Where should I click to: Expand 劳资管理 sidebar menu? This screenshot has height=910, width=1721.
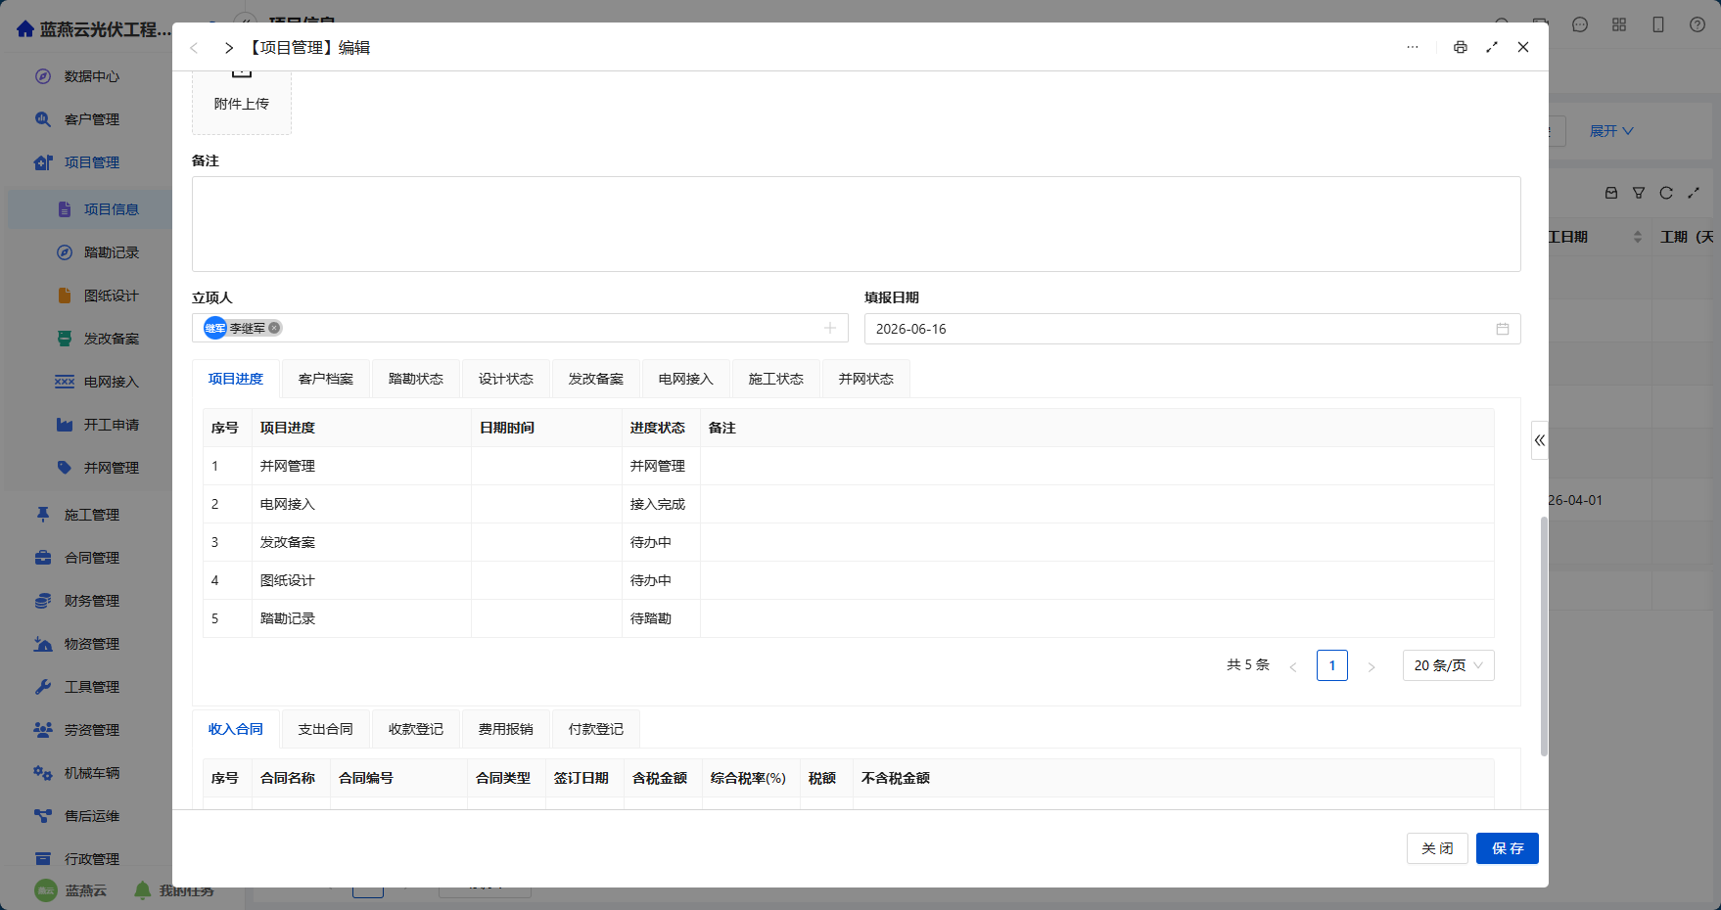91,730
